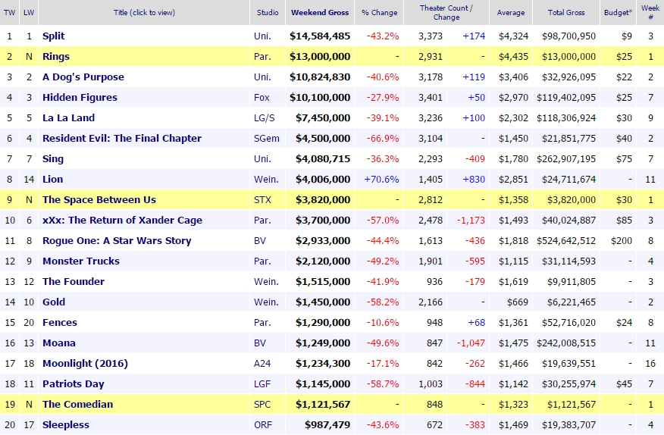Open Patriots Day title link
The height and width of the screenshot is (435, 664).
[74, 383]
